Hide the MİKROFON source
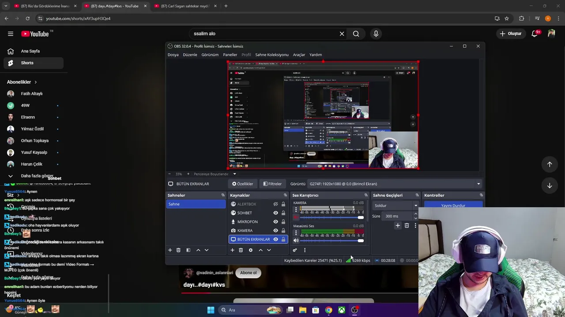The width and height of the screenshot is (565, 317). click(275, 222)
